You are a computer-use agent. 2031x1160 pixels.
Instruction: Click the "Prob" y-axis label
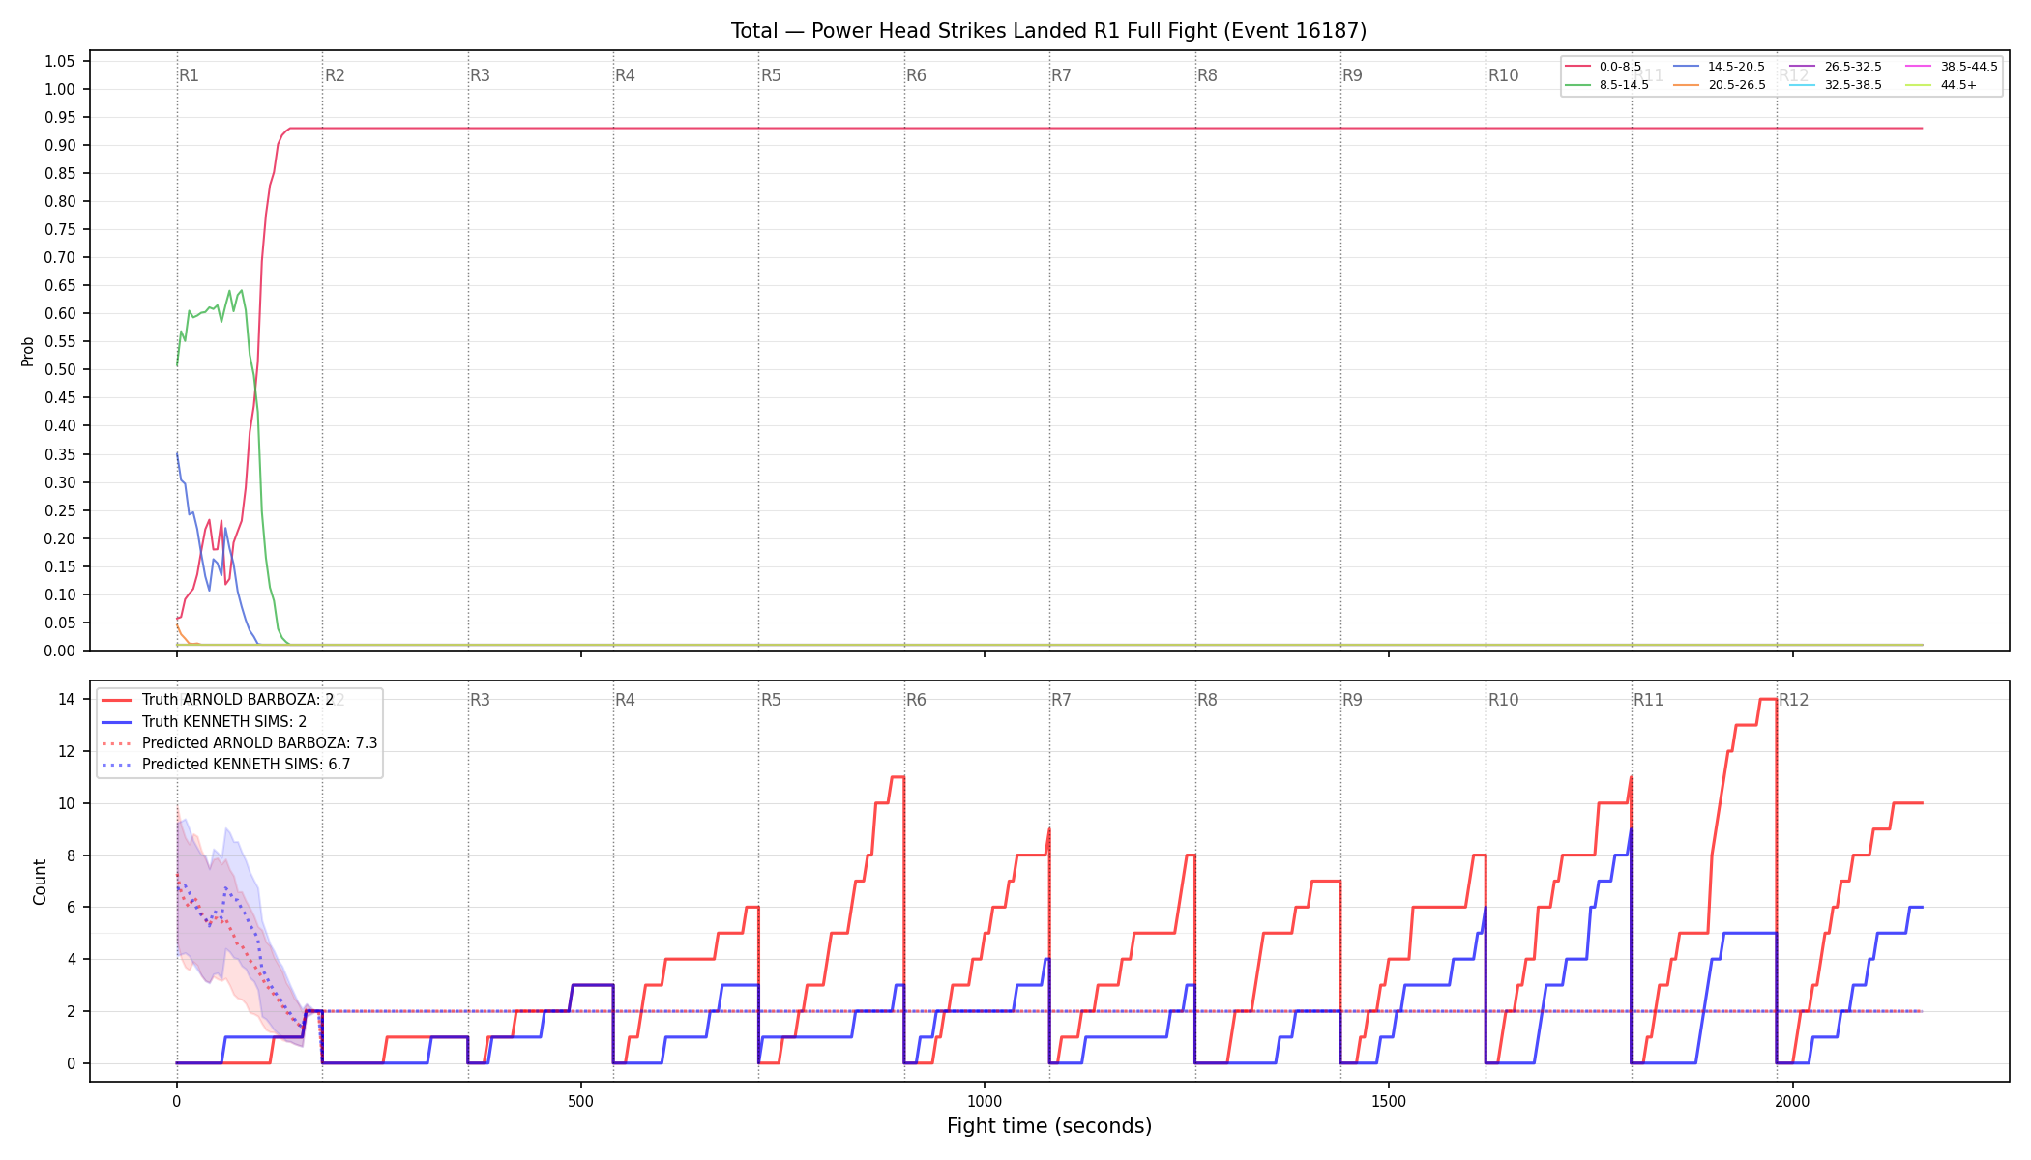(28, 351)
